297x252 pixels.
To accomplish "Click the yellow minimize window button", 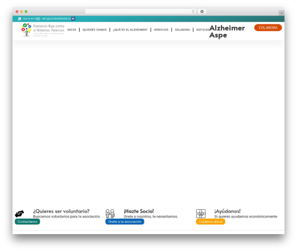I will pos(21,11).
